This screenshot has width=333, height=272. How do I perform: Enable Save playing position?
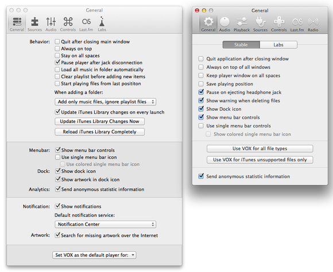[201, 84]
